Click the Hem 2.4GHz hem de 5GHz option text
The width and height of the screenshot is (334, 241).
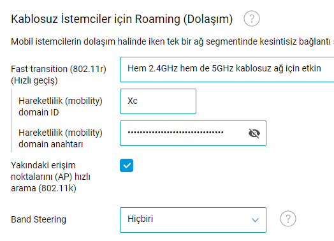point(224,68)
